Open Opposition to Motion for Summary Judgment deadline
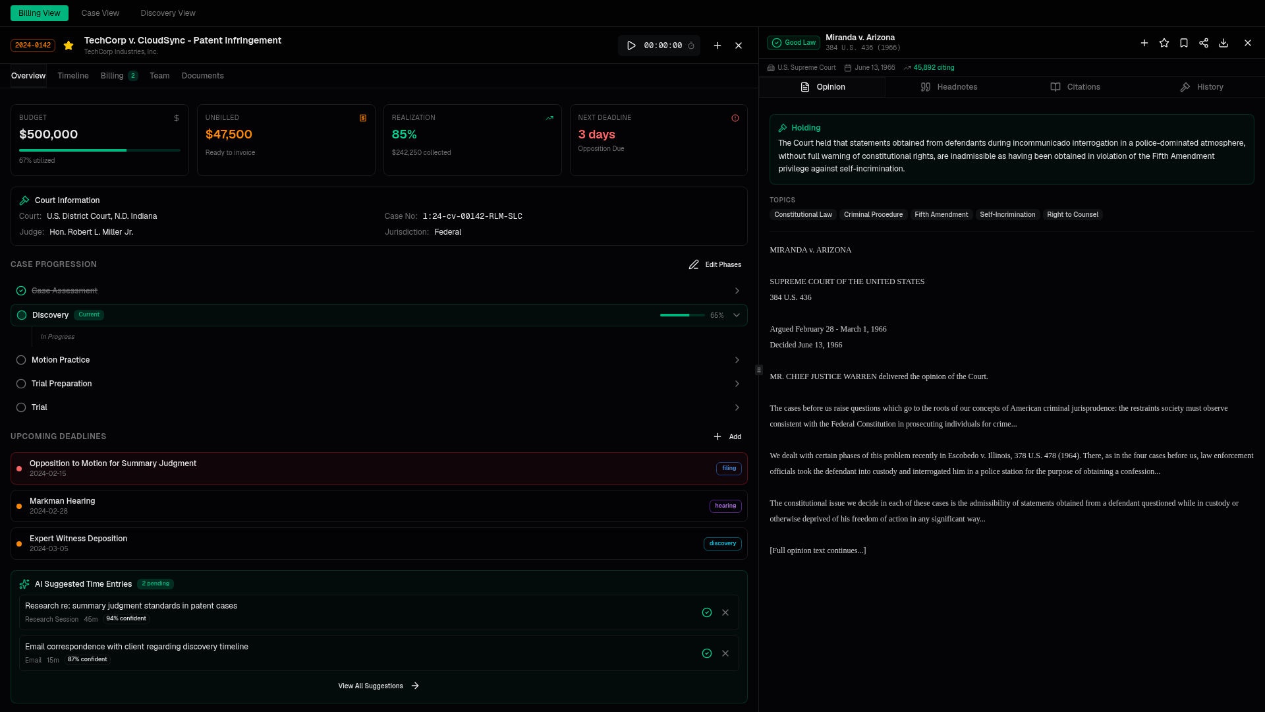 (379, 468)
